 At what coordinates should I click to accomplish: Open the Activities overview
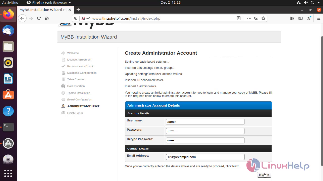10,3
